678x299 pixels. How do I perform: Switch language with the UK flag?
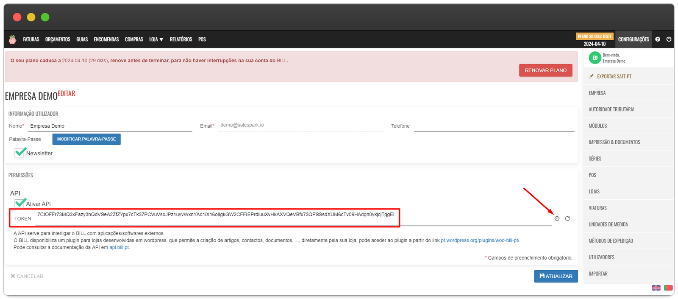click(x=656, y=288)
